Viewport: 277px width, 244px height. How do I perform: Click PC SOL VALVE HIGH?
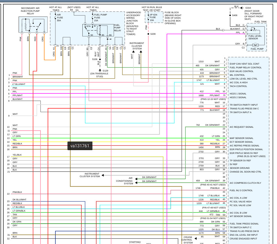[x=241, y=202]
